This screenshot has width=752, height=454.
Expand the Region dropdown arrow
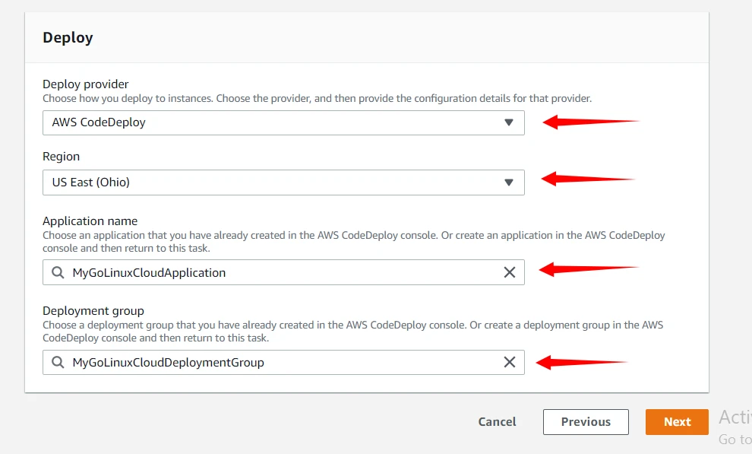click(x=509, y=182)
